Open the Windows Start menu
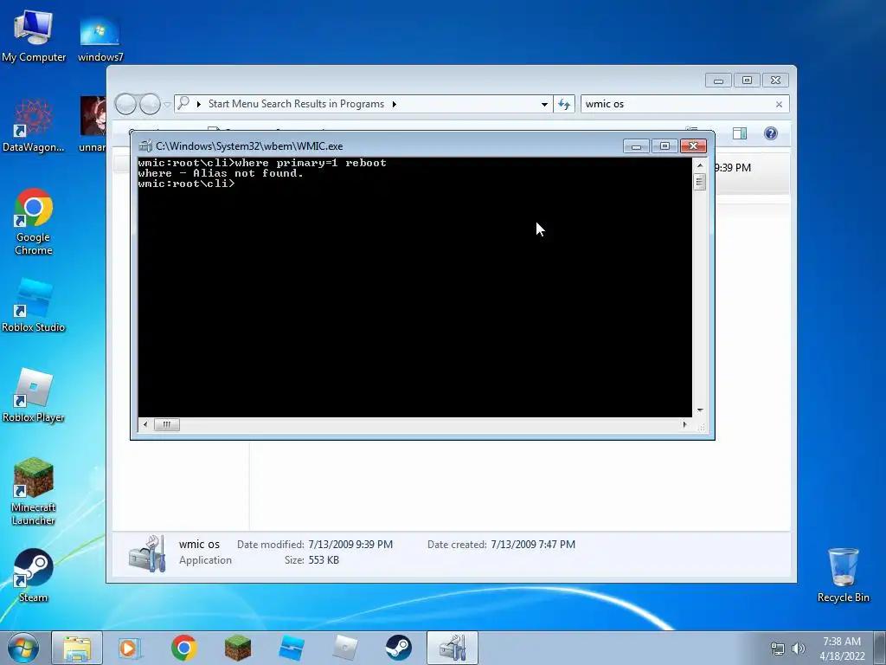Image resolution: width=886 pixels, height=665 pixels. pos(22,648)
